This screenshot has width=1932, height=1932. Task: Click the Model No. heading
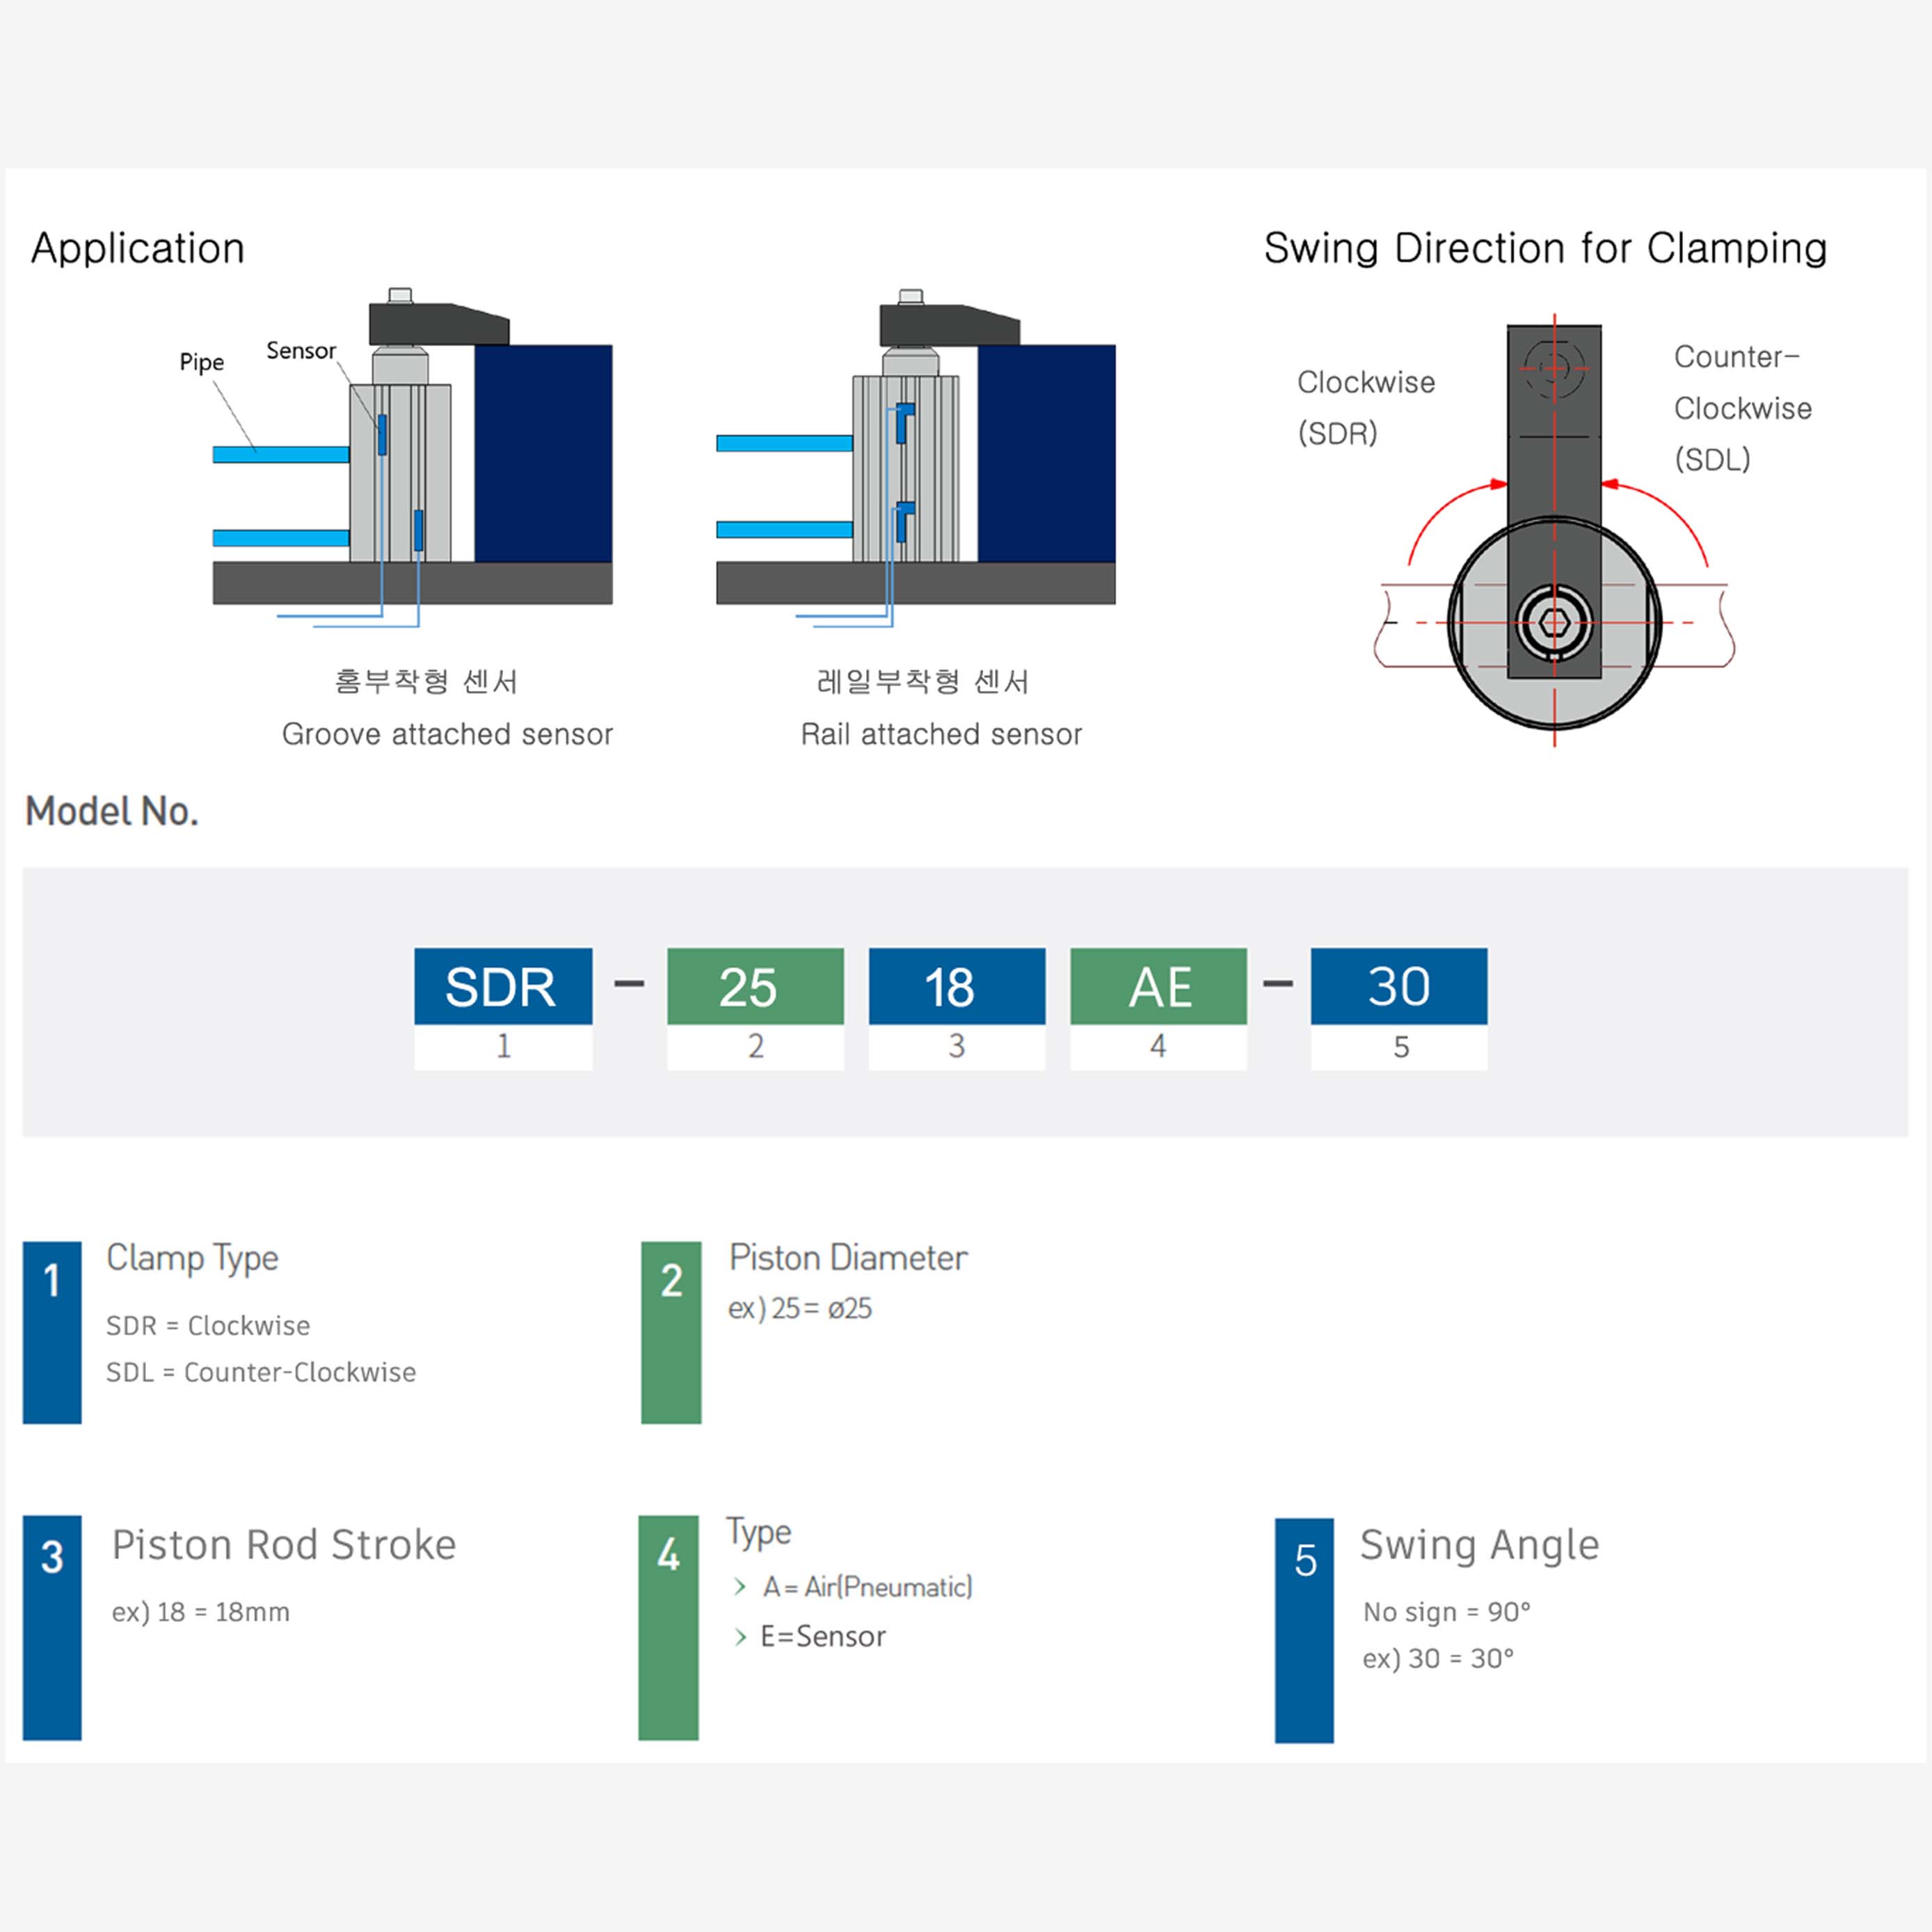tap(112, 811)
